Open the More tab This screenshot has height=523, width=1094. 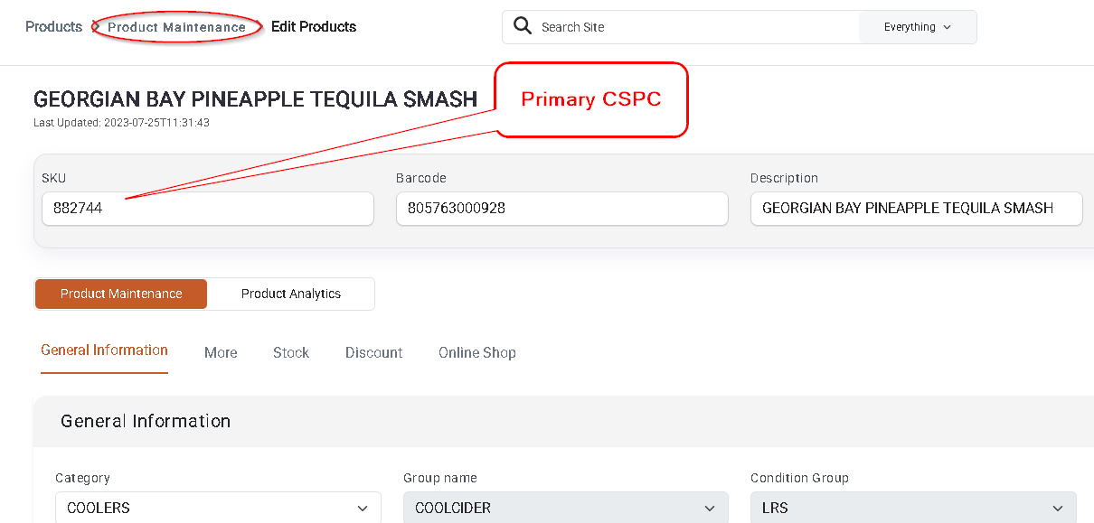coord(221,352)
